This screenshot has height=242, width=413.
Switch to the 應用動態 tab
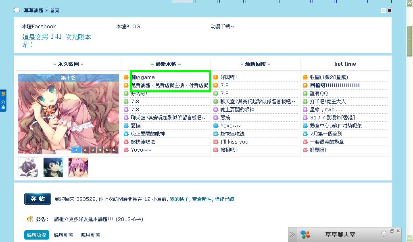click(90, 235)
